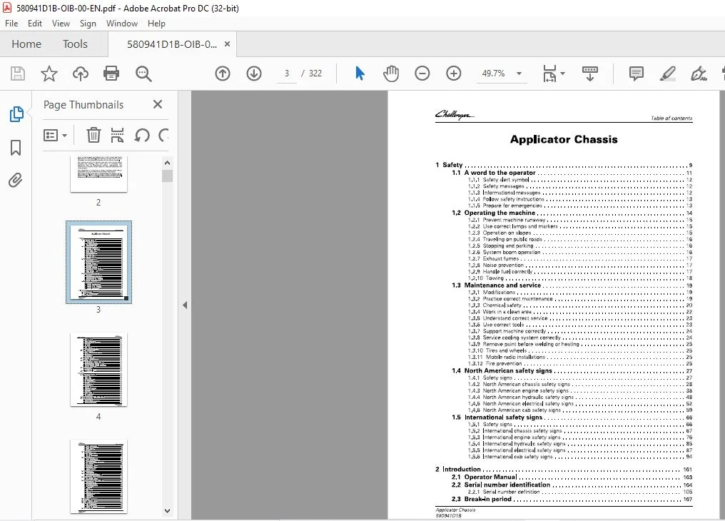This screenshot has width=725, height=521.
Task: Click the Fit page width icon
Action: click(549, 74)
